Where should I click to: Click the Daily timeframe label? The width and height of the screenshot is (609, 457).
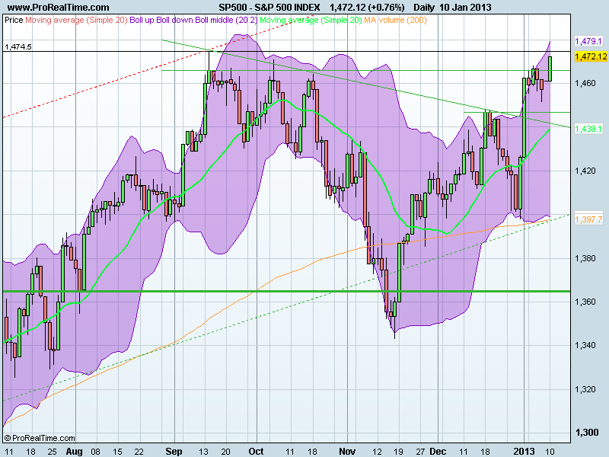pyautogui.click(x=425, y=8)
